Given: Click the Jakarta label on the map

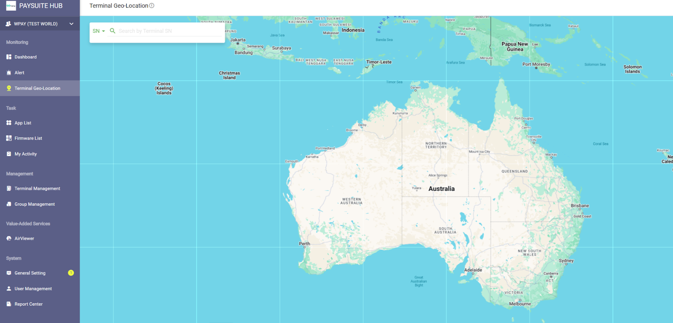Looking at the screenshot, I should click(238, 40).
